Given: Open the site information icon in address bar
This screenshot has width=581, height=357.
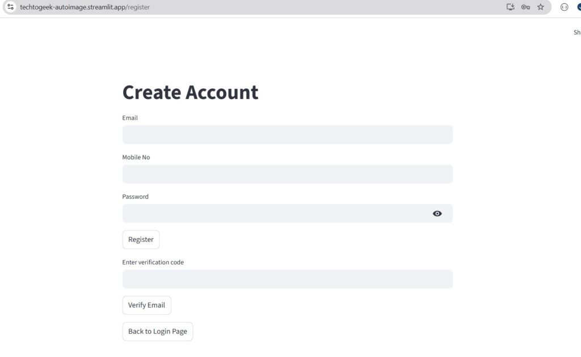Looking at the screenshot, I should (10, 7).
